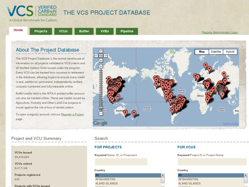Pan the map up with arrow icon
The height and width of the screenshot is (187, 249).
[x=101, y=51]
